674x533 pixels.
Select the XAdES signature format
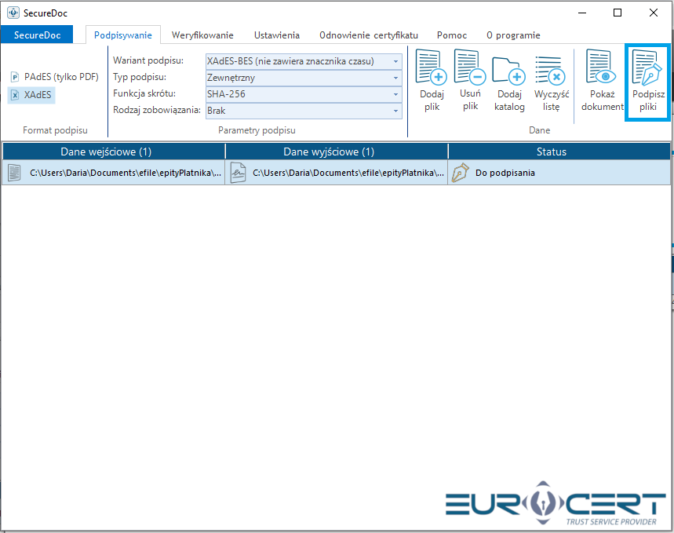click(31, 95)
